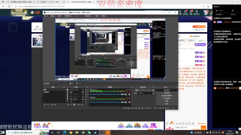Open the first menu in OBS menu bar

pyautogui.click(x=46, y=16)
